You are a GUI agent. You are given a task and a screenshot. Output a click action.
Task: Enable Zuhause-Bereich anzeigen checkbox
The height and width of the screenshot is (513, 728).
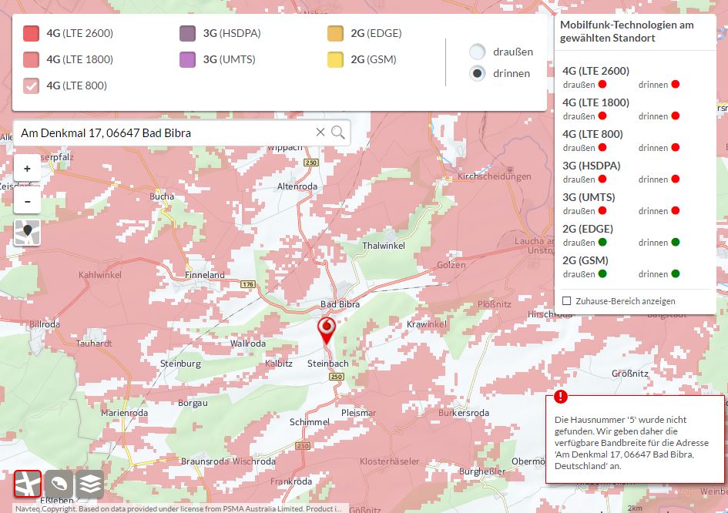coord(566,301)
